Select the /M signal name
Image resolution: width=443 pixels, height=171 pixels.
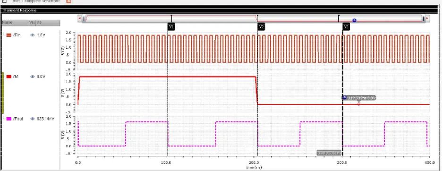pyautogui.click(x=16, y=77)
